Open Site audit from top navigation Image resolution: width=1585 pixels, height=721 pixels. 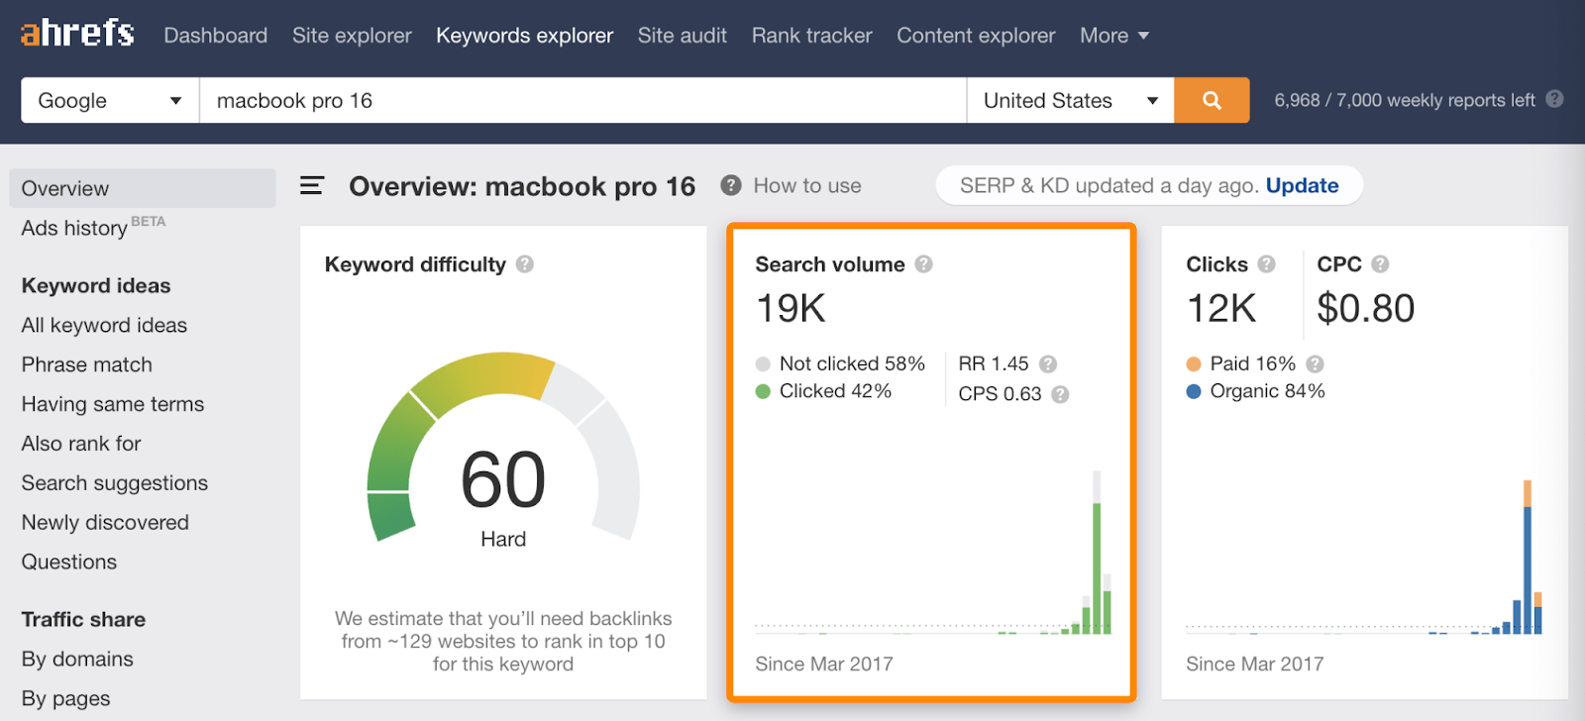click(x=683, y=36)
